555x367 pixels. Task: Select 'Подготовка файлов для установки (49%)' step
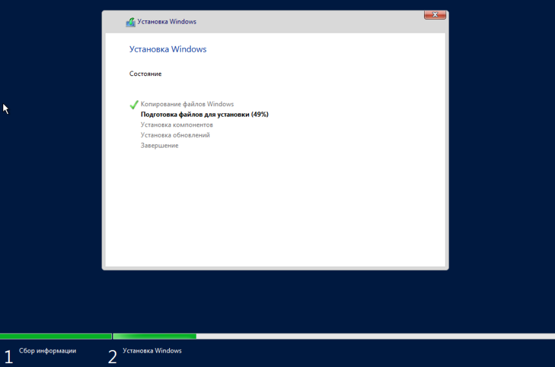(x=204, y=114)
